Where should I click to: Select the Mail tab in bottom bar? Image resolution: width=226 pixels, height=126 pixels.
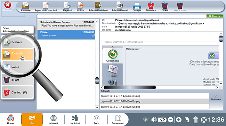click(32, 119)
